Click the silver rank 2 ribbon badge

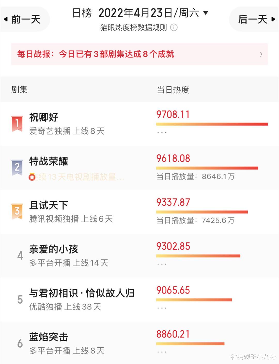pos(17,168)
